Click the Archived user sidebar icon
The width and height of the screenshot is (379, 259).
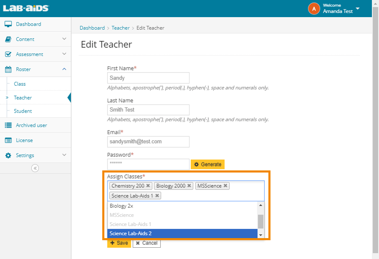[9, 125]
